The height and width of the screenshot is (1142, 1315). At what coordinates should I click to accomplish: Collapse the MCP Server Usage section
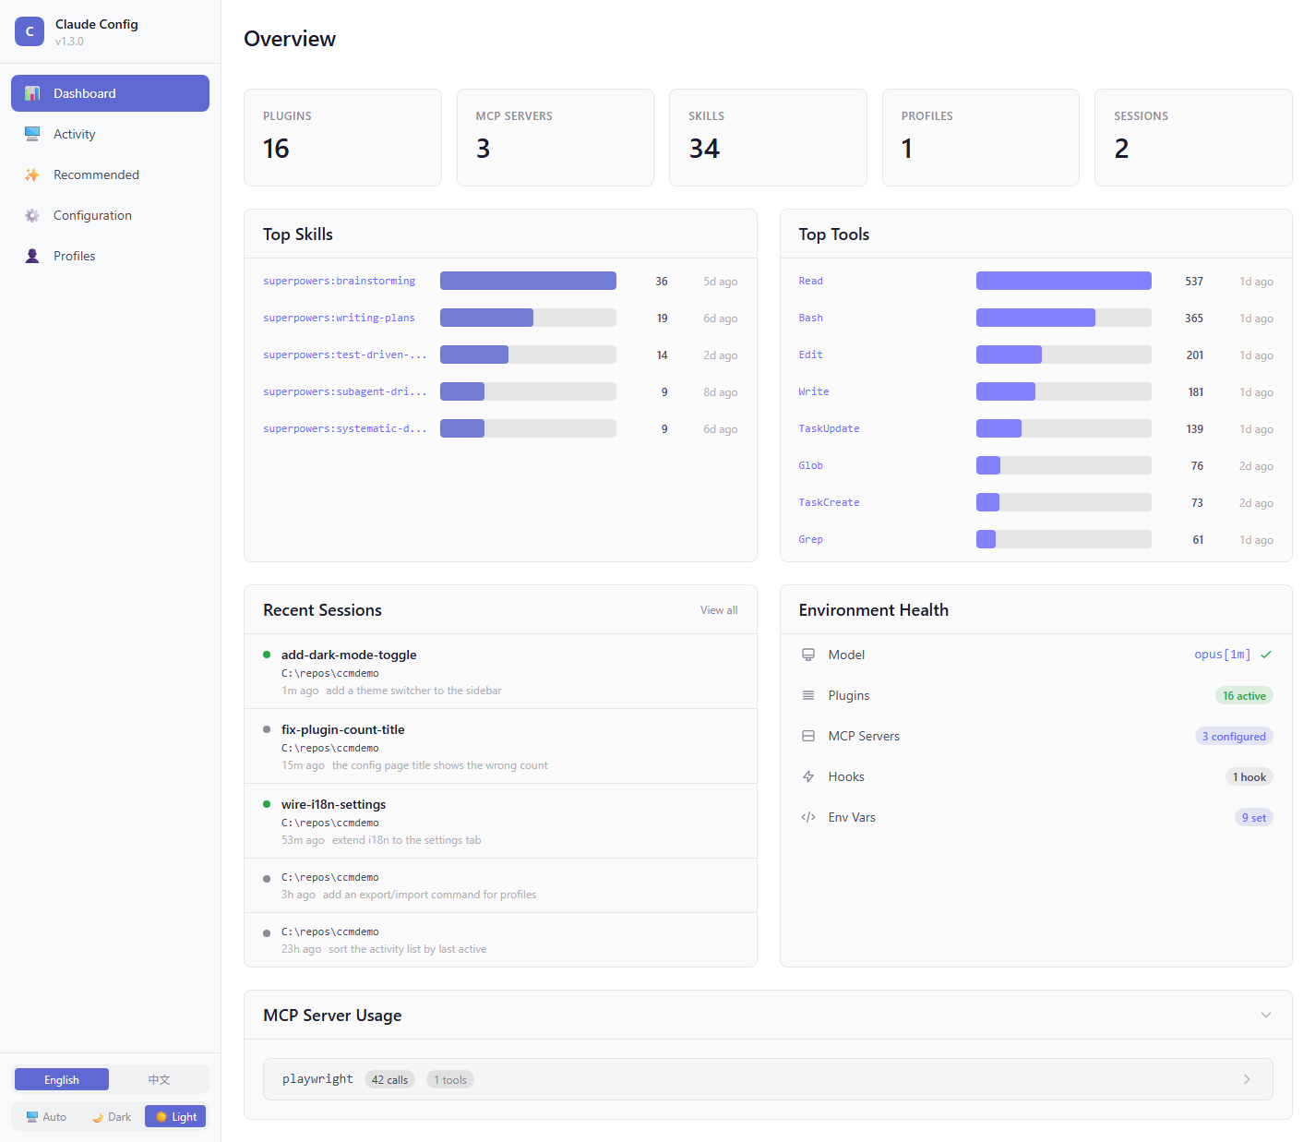1266,1015
